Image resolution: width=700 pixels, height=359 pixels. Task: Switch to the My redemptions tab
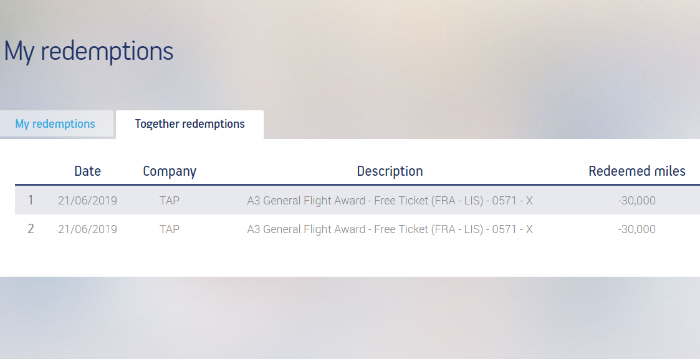coord(55,123)
